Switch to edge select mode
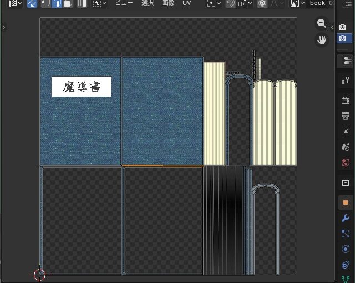The width and height of the screenshot is (355, 283). (x=57, y=3)
